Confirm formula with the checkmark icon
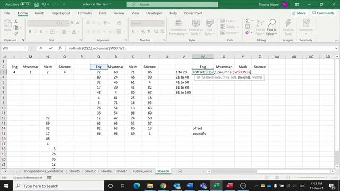This screenshot has width=340, height=191. pyautogui.click(x=50, y=48)
